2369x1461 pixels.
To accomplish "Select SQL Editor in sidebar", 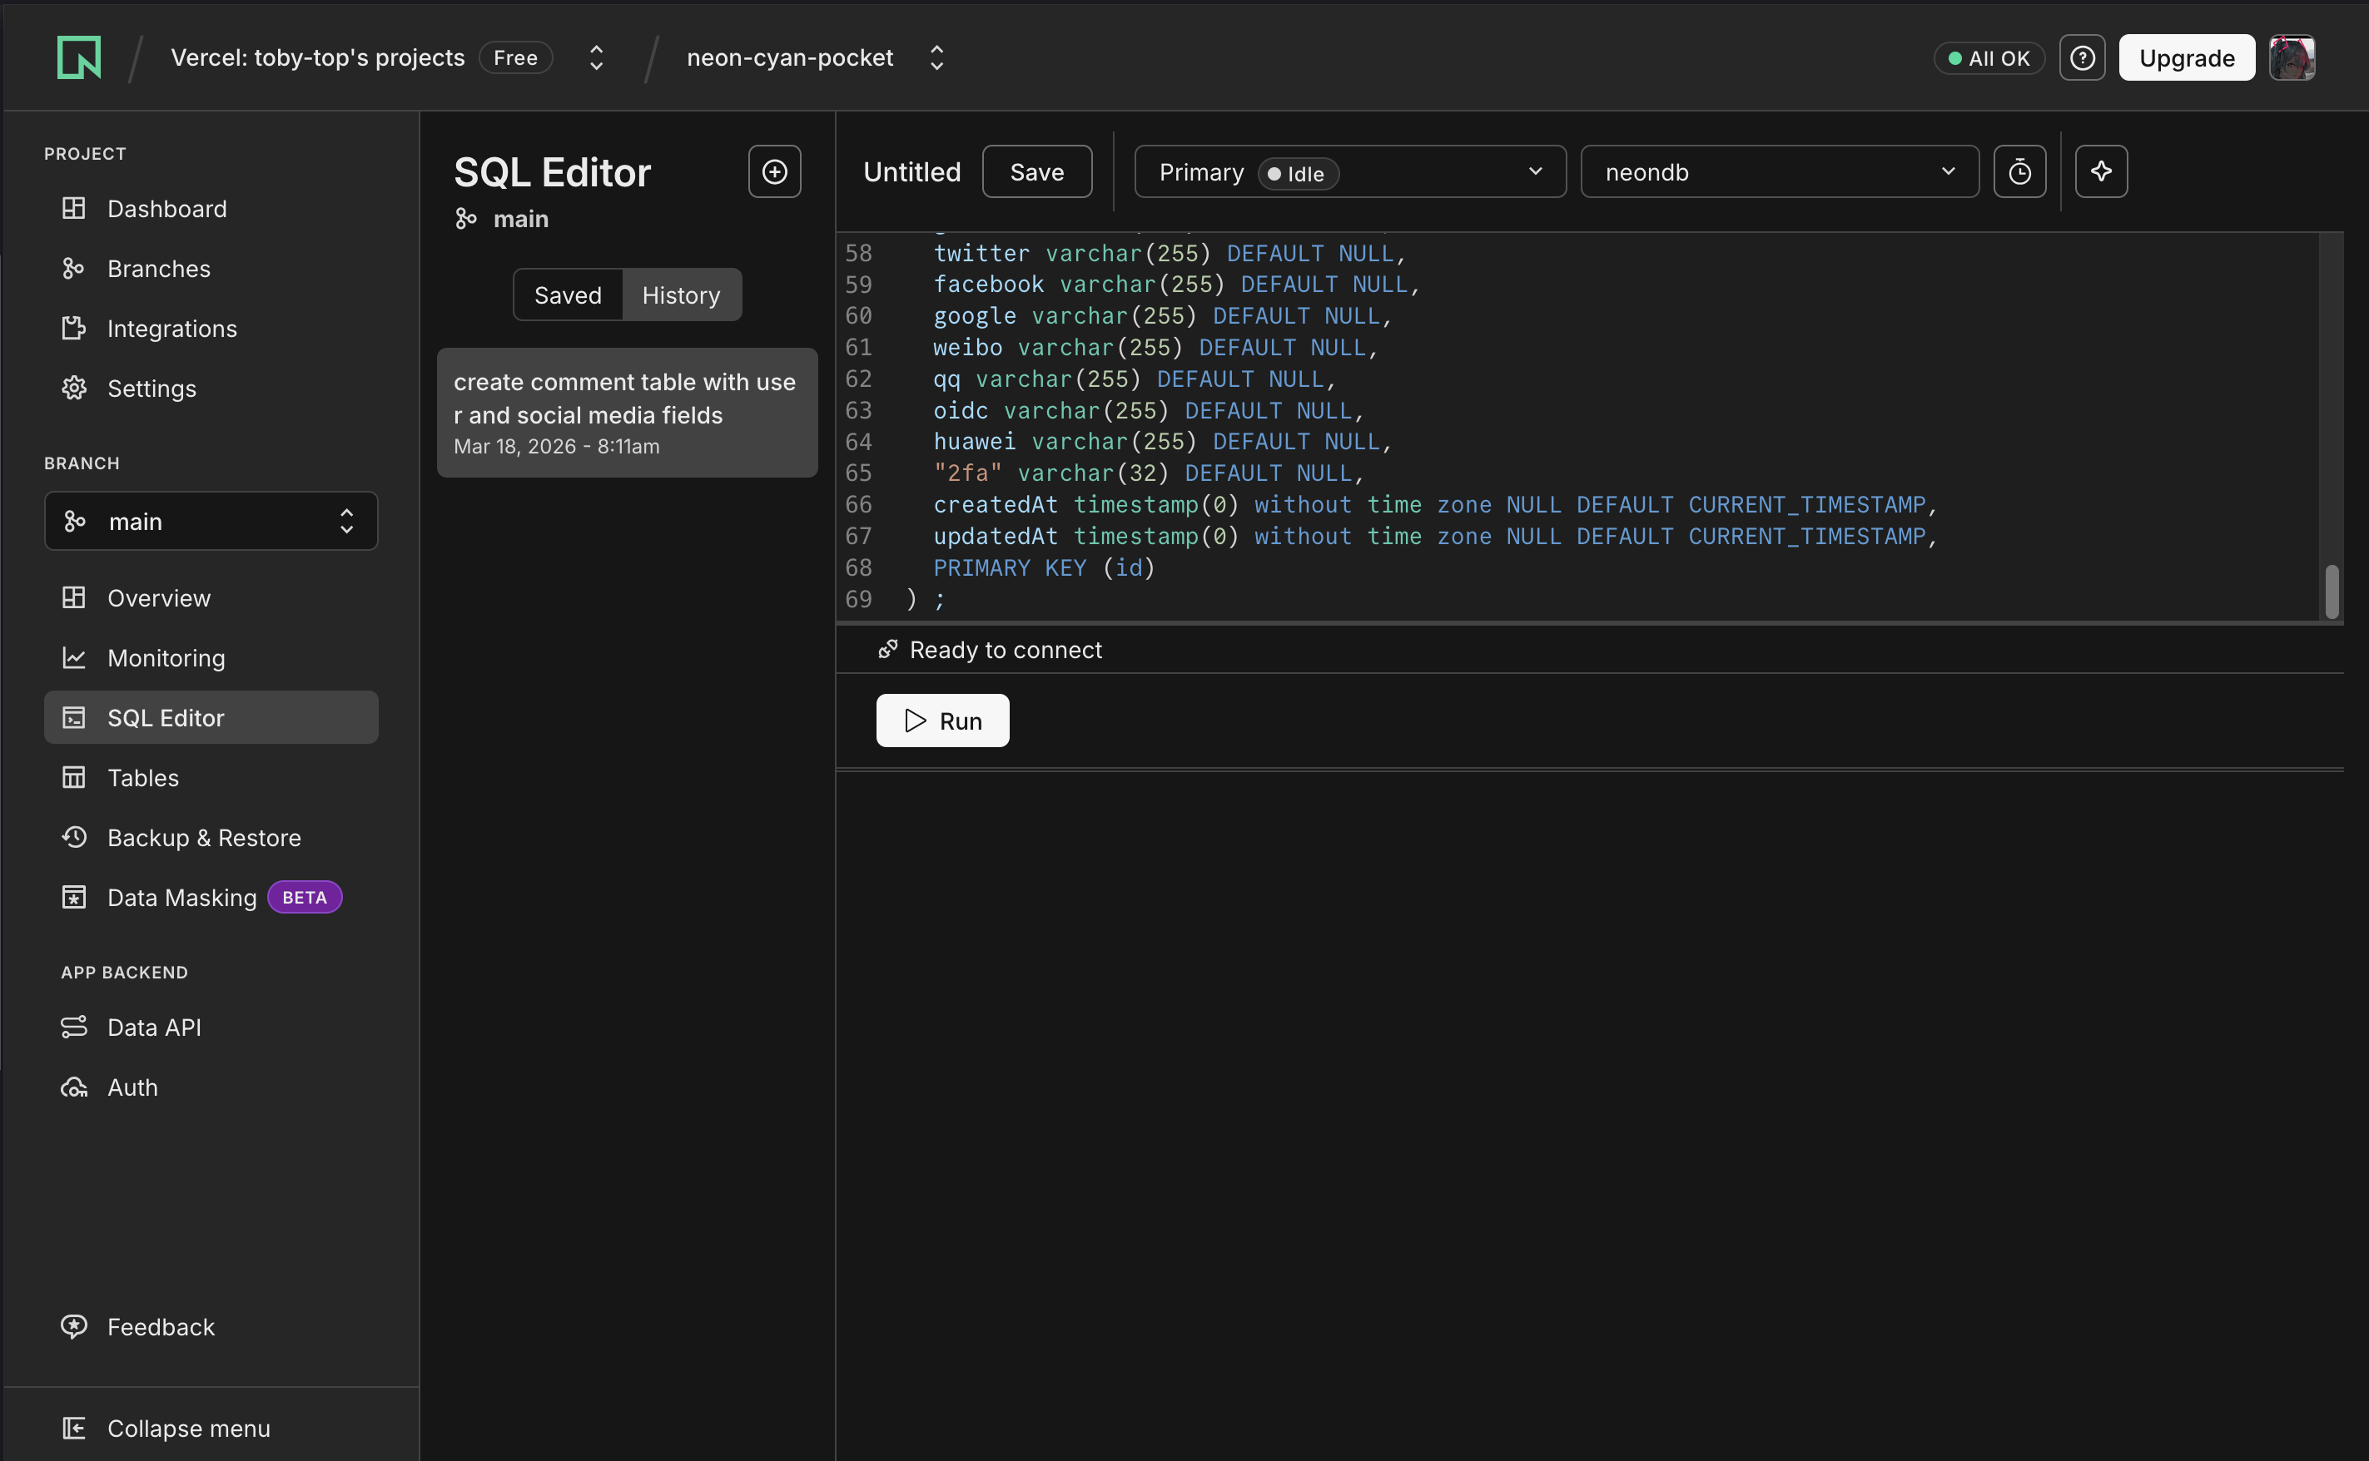I will coord(211,718).
